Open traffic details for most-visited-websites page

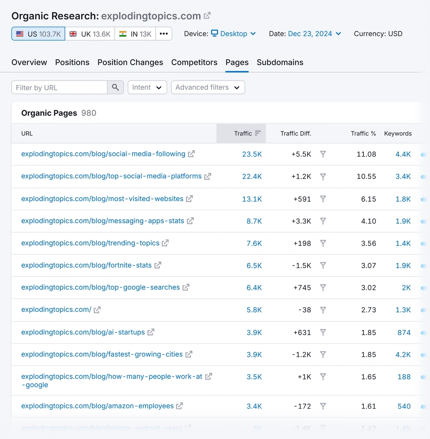[x=252, y=199]
